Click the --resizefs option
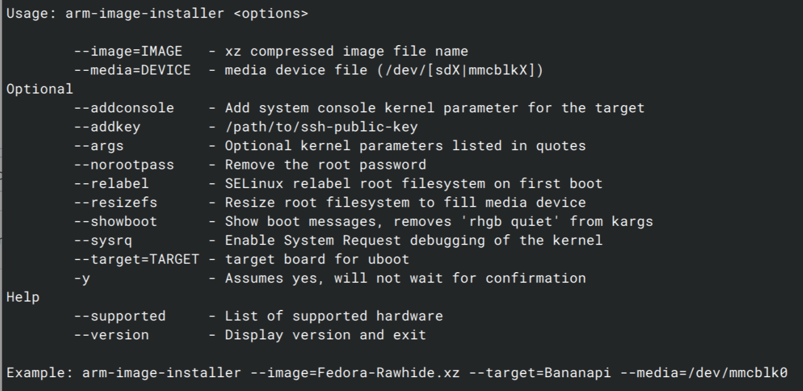Image resolution: width=803 pixels, height=391 pixels. pos(115,202)
